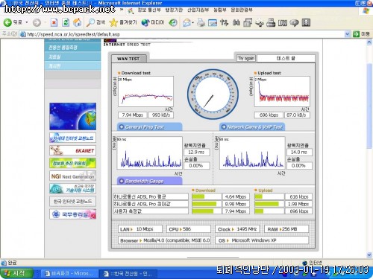Click the Start (시작) button
Image resolution: width=373 pixels, height=279 pixels.
pyautogui.click(x=16, y=273)
